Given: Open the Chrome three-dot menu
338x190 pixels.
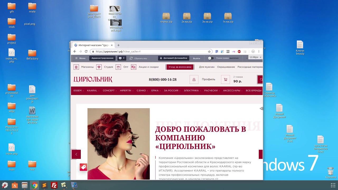Looking at the screenshot, I should (259, 51).
